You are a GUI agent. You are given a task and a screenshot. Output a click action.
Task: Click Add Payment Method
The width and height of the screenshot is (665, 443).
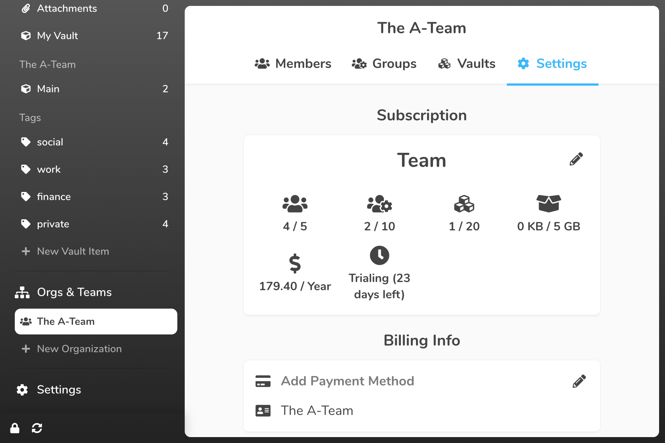coord(347,381)
